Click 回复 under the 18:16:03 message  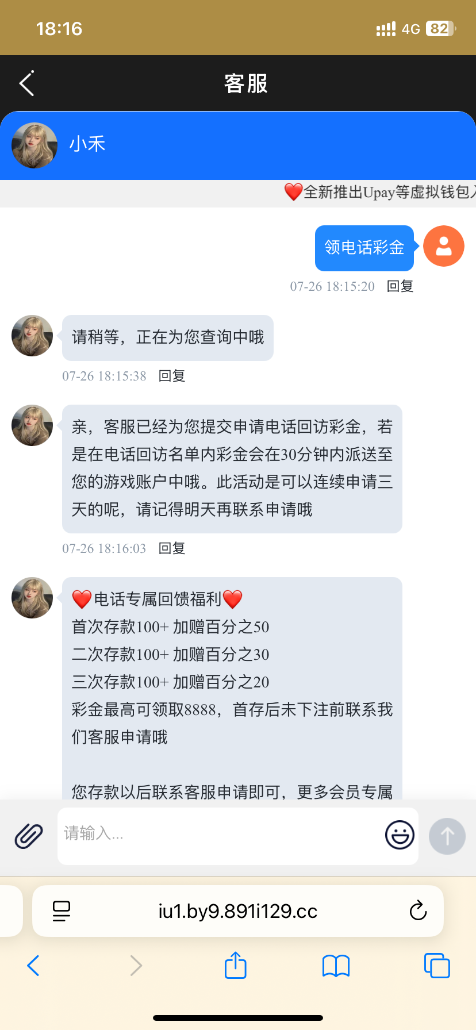tap(172, 548)
